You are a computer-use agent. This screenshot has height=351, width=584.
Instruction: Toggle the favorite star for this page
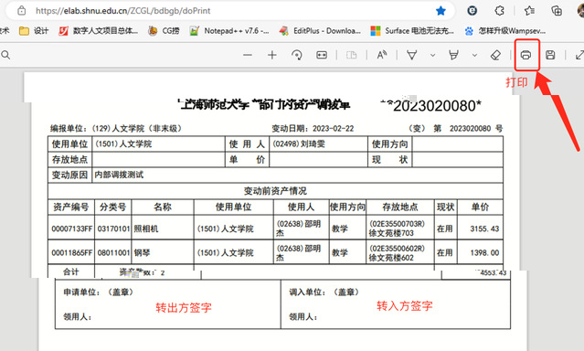click(441, 11)
